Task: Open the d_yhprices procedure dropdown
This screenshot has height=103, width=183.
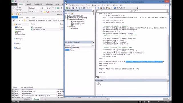Action: (166, 11)
